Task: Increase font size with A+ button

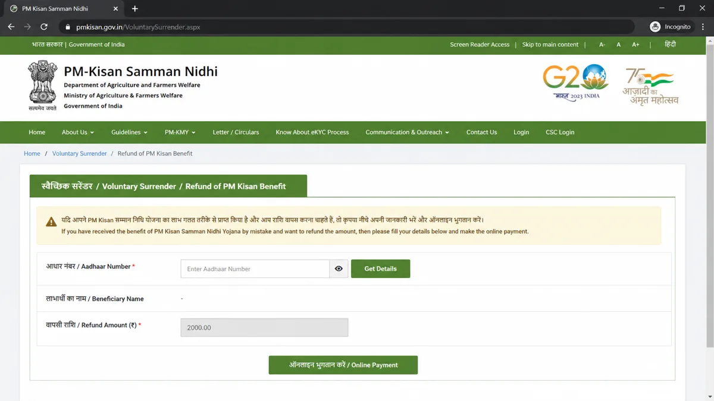Action: [635, 45]
